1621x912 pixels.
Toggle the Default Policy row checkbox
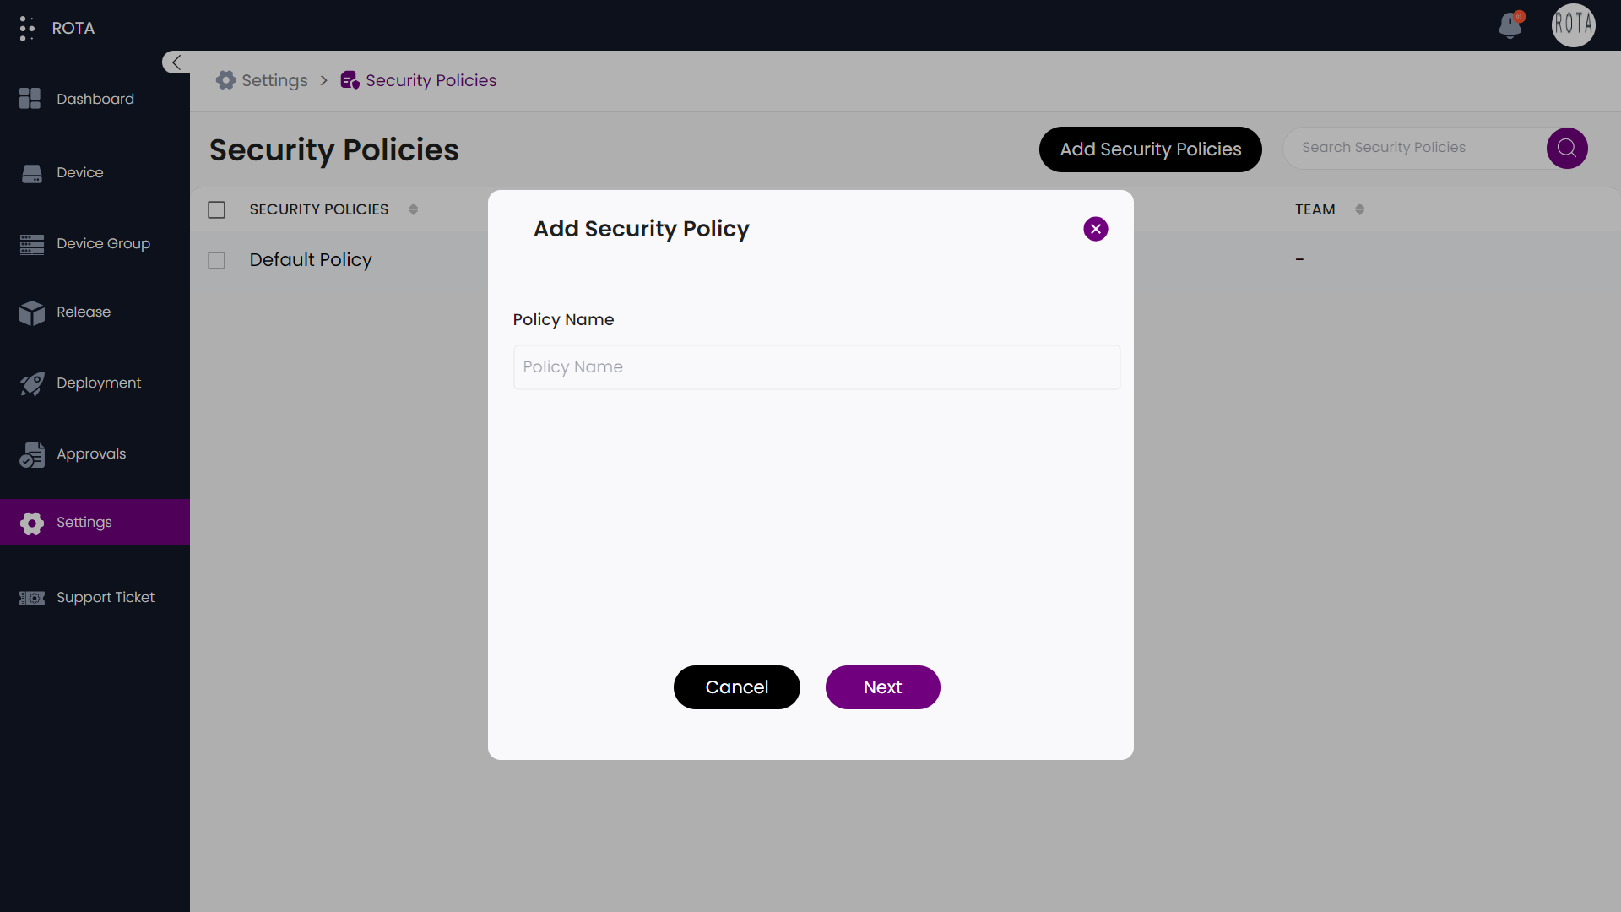coord(217,261)
